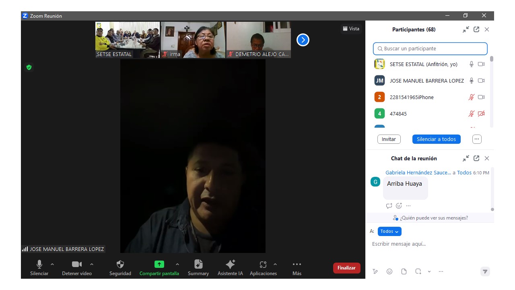Open the Más three-dots menu
Image resolution: width=515 pixels, height=290 pixels.
pyautogui.click(x=297, y=265)
